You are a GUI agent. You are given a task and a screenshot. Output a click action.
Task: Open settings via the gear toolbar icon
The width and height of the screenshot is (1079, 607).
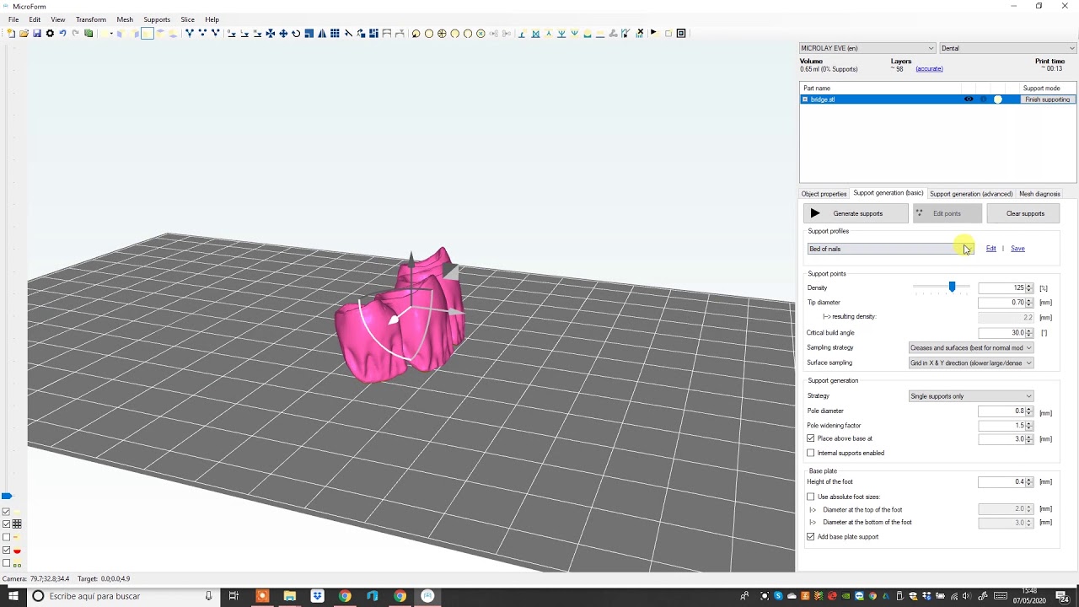50,34
